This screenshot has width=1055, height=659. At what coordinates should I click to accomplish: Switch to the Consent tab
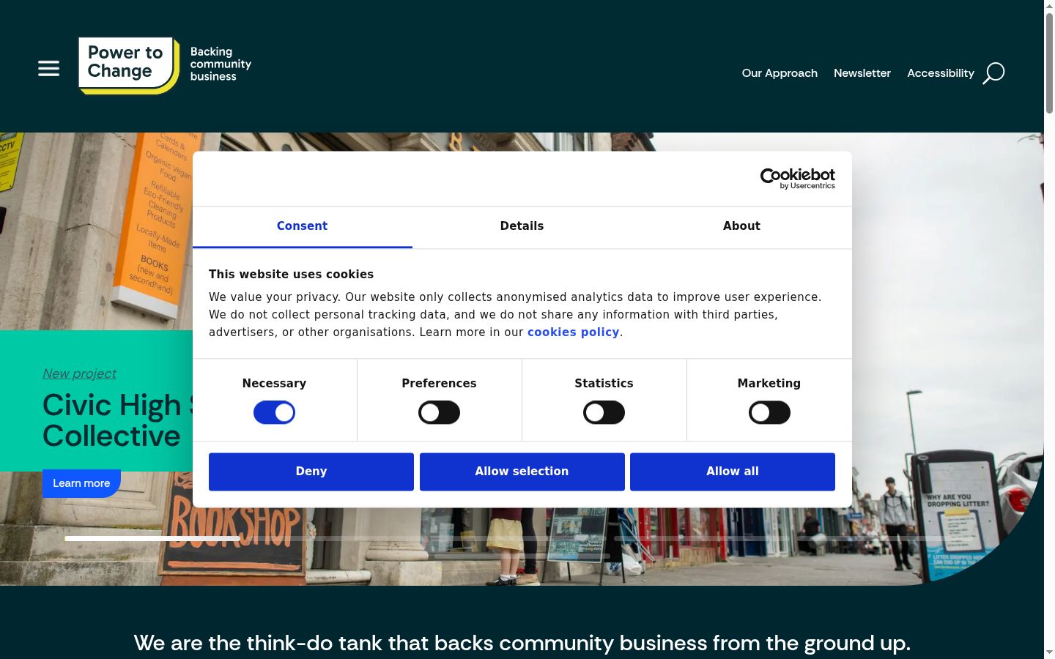(302, 226)
